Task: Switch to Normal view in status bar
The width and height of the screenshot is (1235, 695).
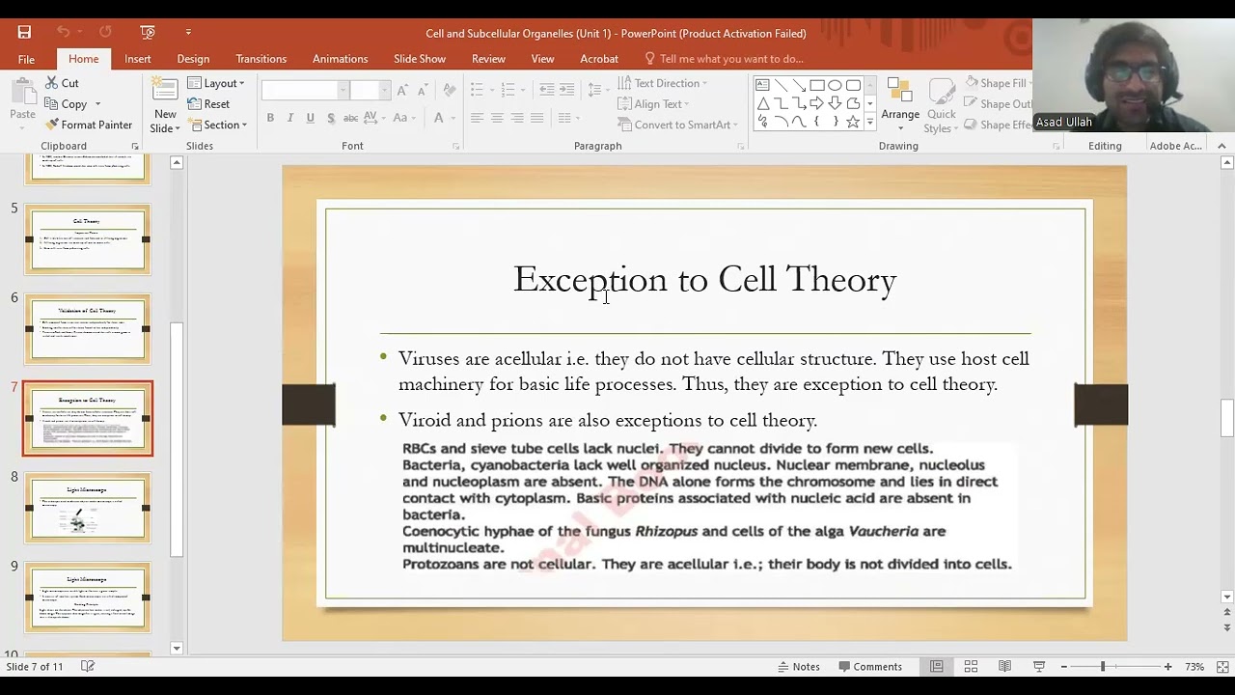Action: tap(936, 666)
